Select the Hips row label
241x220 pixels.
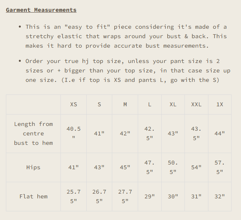[33, 167]
